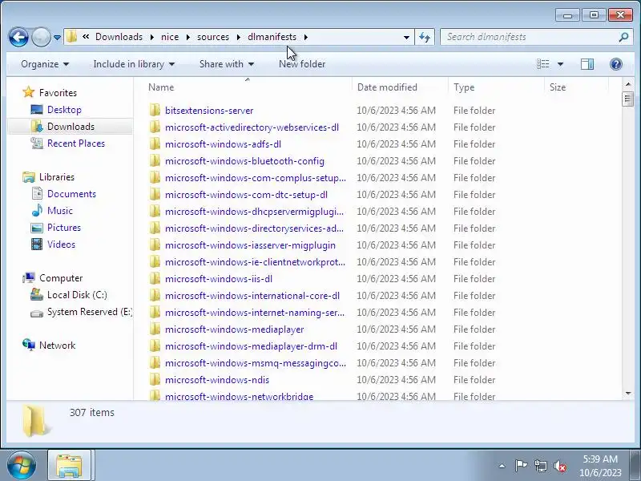Open Action Center flag icon

520,466
